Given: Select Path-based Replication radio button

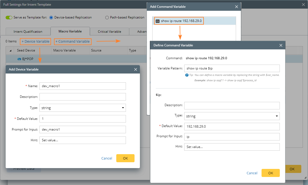Looking at the screenshot, I should (x=107, y=17).
